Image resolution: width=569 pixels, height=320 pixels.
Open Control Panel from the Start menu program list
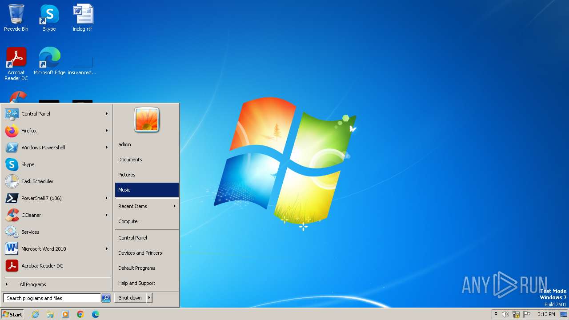tap(56, 114)
